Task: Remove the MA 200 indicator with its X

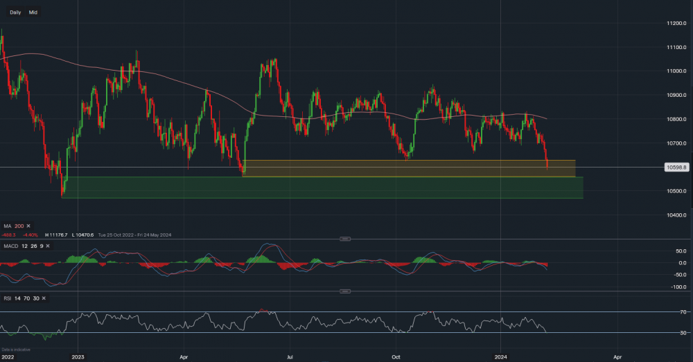Action: point(27,226)
